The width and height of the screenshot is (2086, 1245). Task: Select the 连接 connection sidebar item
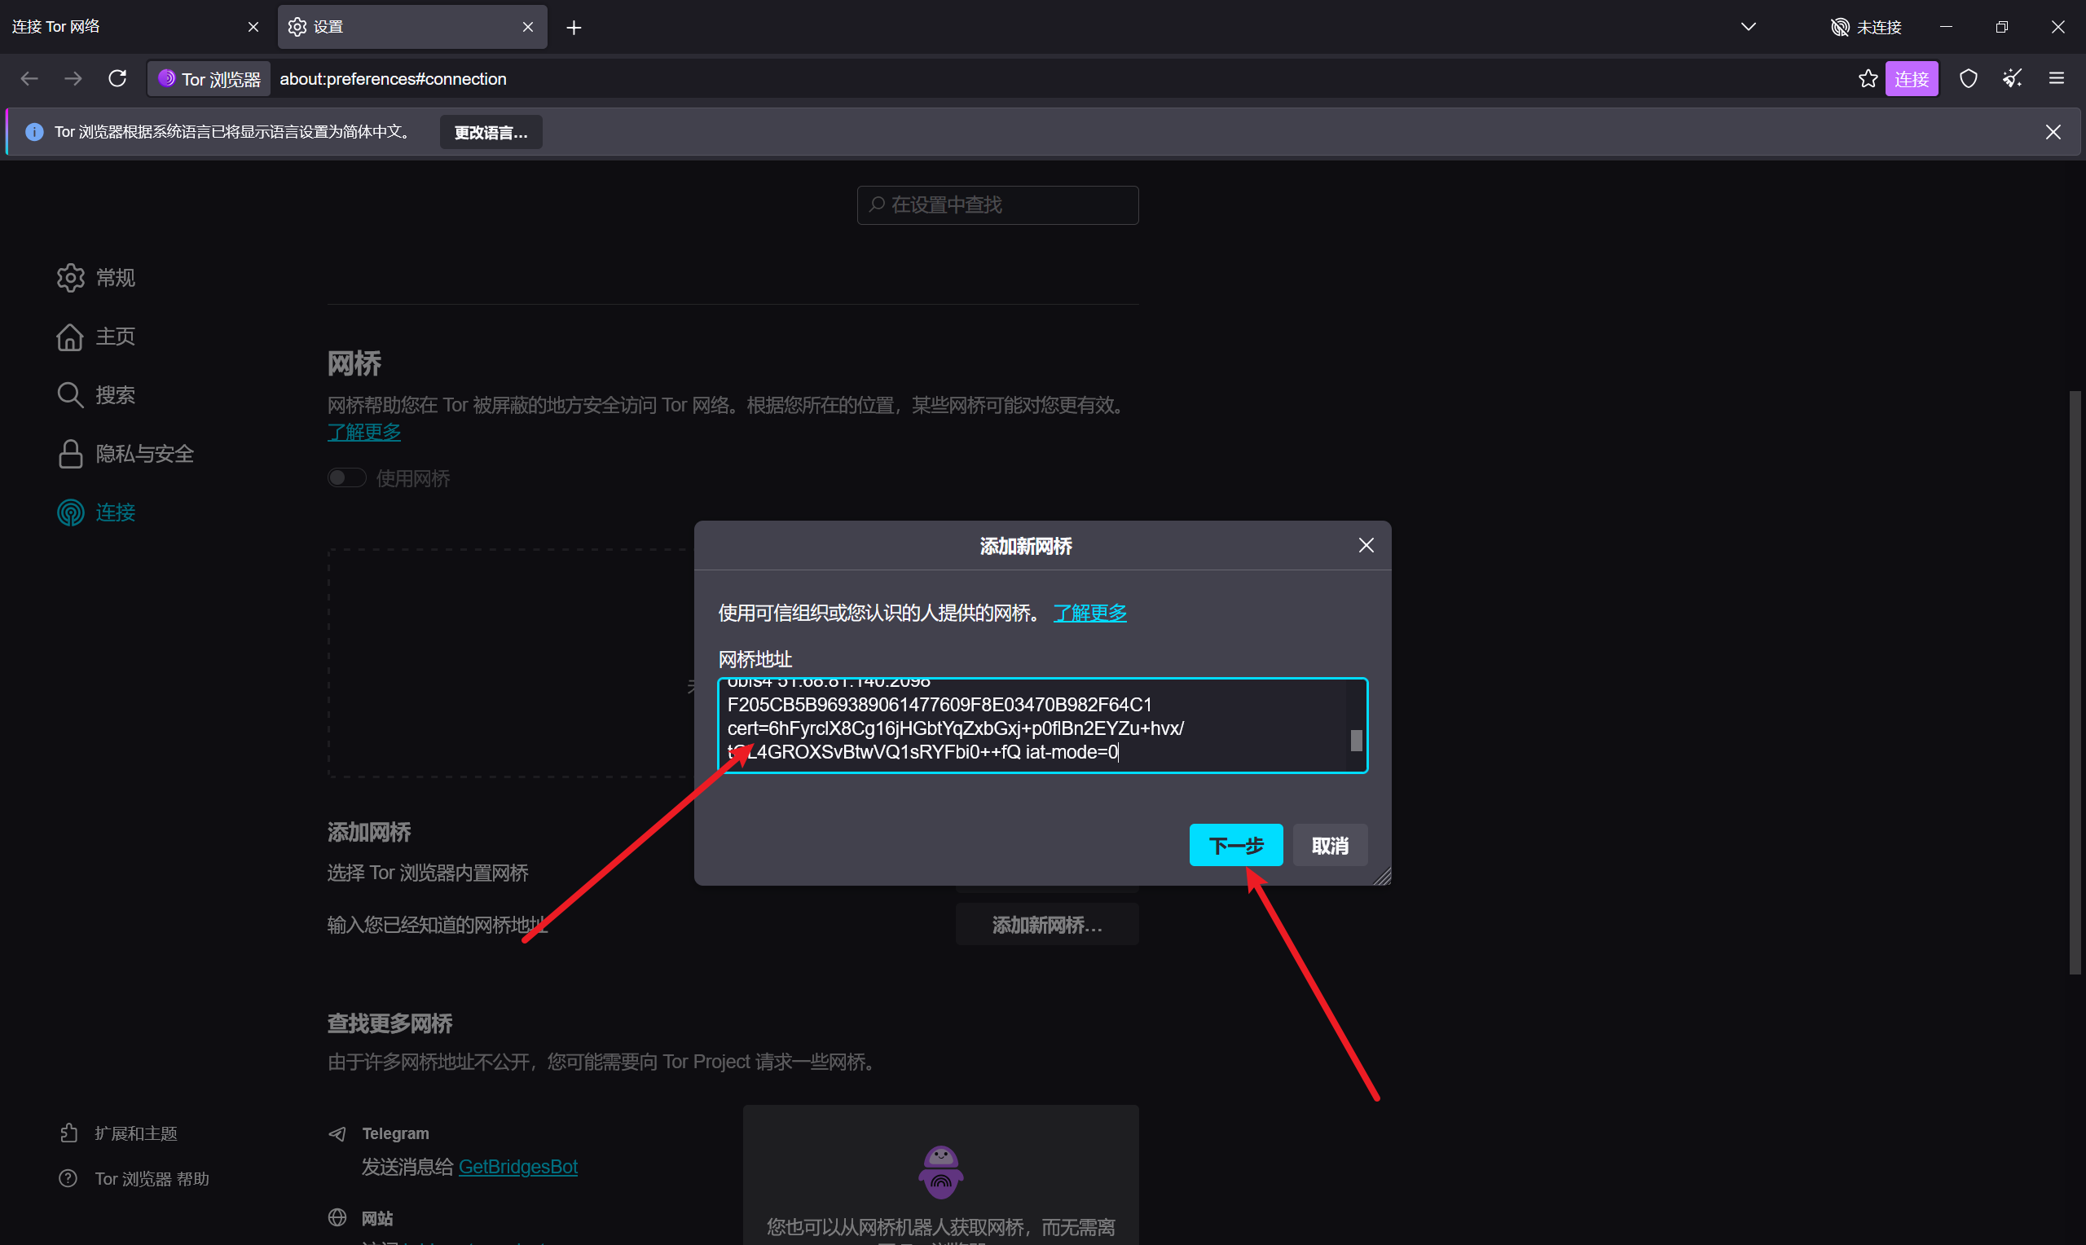tap(96, 513)
